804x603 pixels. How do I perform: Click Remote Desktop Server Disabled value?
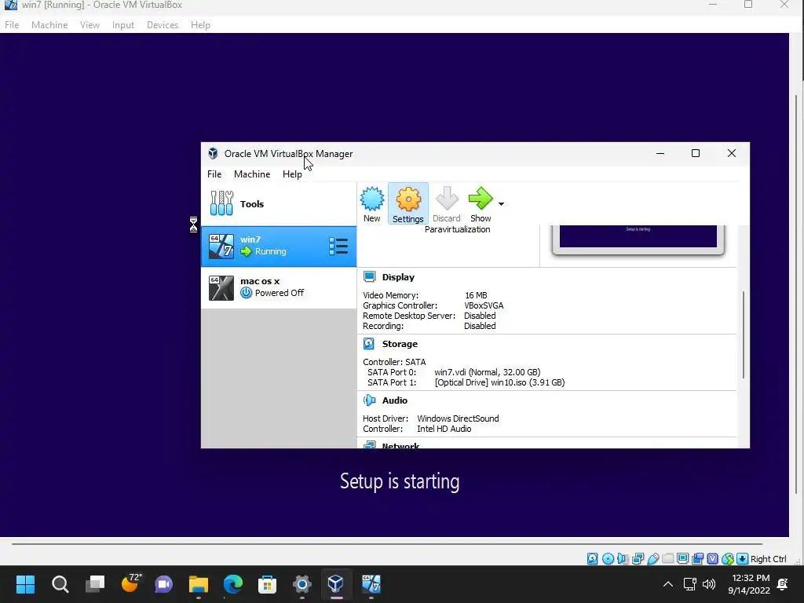480,316
